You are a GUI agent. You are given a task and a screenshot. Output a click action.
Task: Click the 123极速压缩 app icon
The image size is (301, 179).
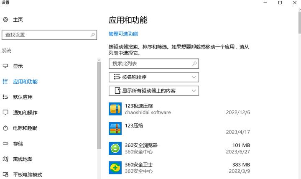tap(115, 109)
